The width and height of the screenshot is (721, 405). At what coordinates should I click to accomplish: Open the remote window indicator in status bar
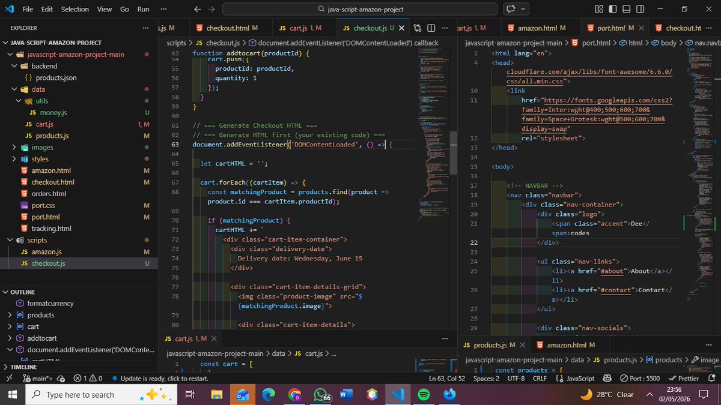click(x=8, y=379)
